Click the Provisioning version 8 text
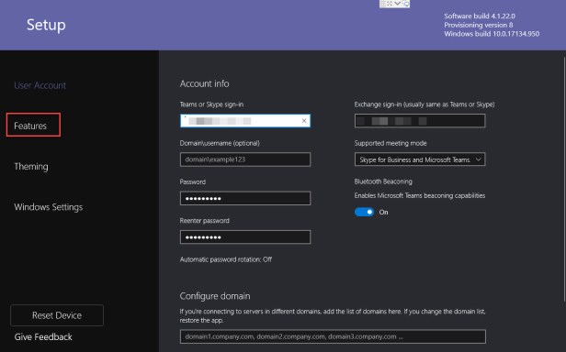Screen dimensions: 566x352 pyautogui.click(x=479, y=25)
